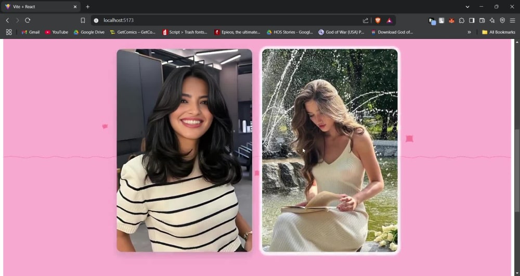Open Brave Rewards triangle icon
Viewport: 520px width, 276px height.
[x=389, y=20]
